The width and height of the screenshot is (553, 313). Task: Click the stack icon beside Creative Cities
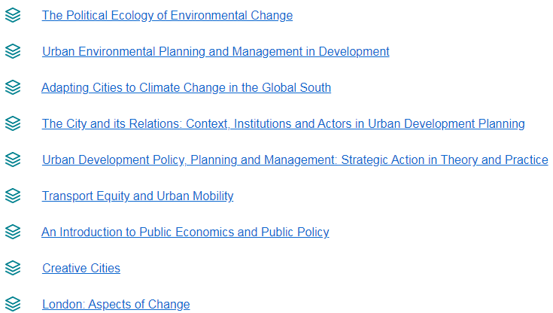coord(13,268)
